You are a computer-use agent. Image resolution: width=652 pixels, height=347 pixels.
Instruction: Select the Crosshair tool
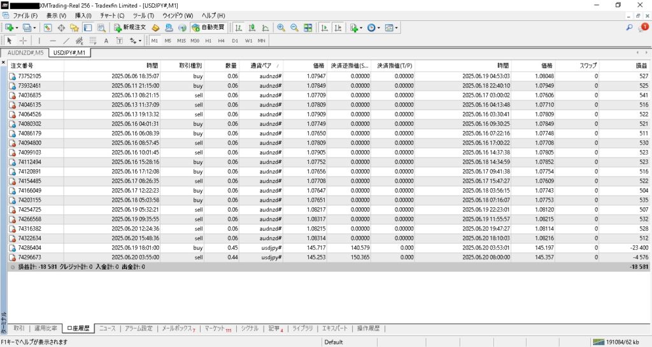pos(23,40)
